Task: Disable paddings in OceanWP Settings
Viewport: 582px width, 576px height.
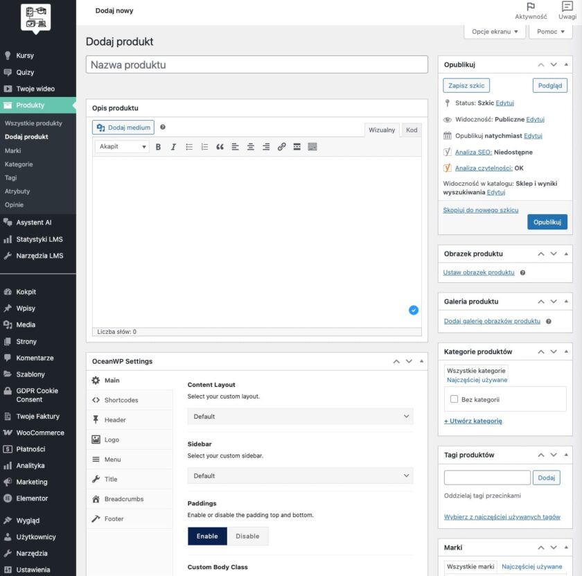Action: click(x=247, y=536)
